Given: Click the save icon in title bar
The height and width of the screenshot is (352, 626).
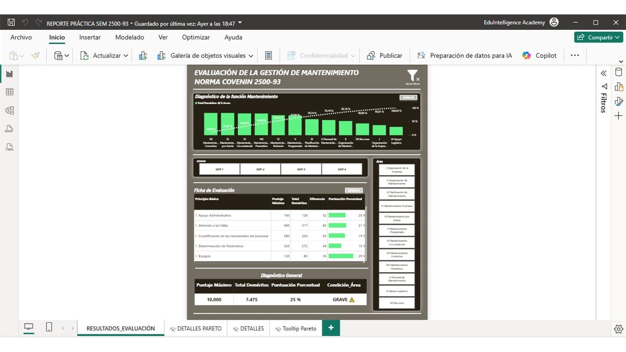Looking at the screenshot, I should coord(11,23).
